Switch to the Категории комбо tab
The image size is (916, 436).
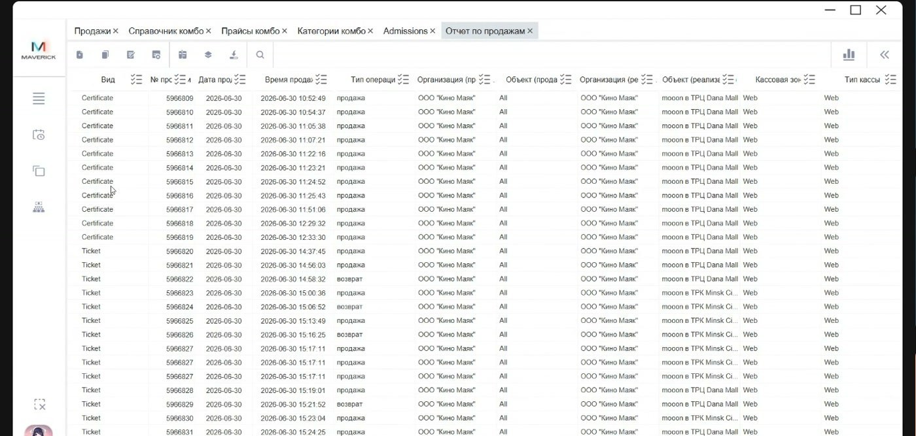click(x=331, y=31)
